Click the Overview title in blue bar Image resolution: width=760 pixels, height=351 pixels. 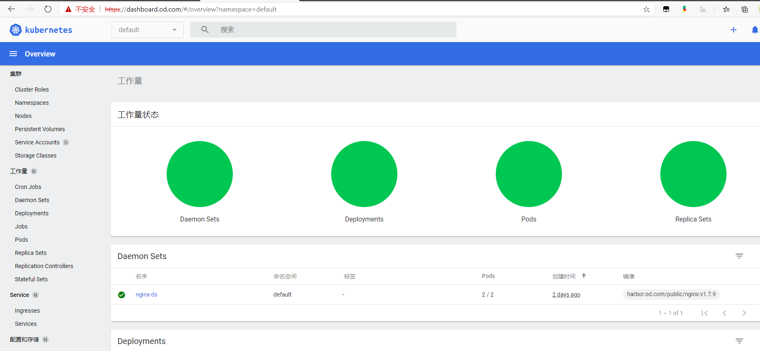click(x=40, y=54)
